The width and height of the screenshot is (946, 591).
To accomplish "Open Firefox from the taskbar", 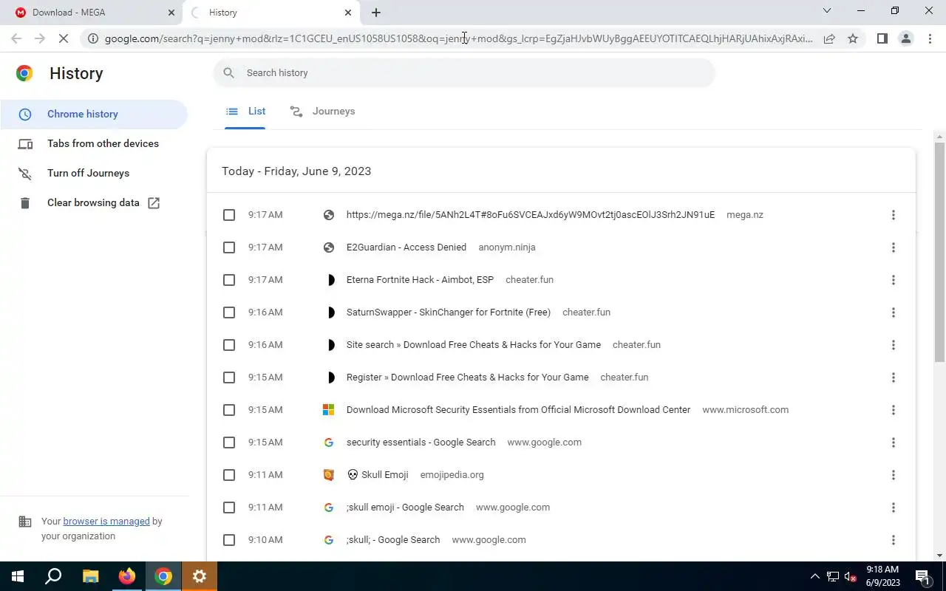I will 127,576.
